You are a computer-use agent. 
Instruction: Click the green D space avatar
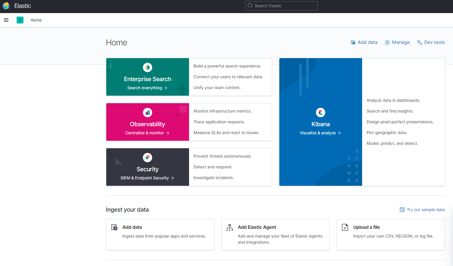pos(20,20)
